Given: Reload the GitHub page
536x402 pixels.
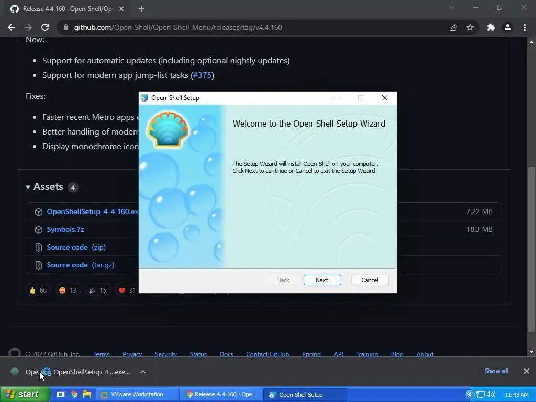Looking at the screenshot, I should pyautogui.click(x=45, y=27).
